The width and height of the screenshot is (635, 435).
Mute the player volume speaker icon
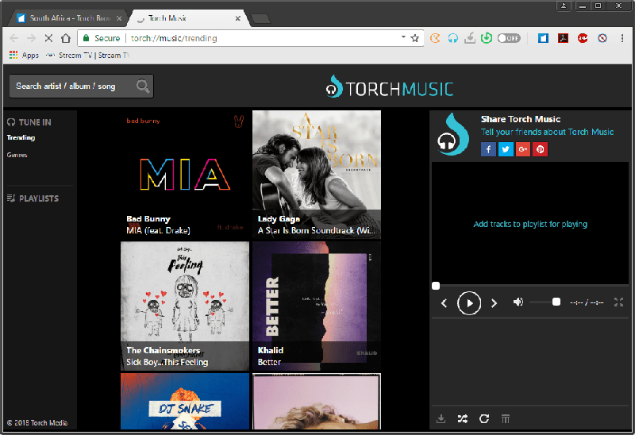coord(518,302)
